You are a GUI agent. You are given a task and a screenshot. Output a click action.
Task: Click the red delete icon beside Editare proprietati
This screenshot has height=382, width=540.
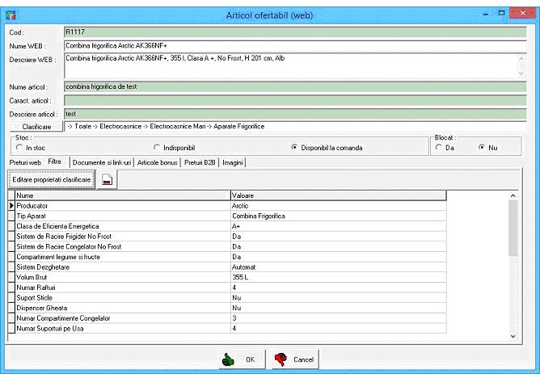click(x=108, y=179)
